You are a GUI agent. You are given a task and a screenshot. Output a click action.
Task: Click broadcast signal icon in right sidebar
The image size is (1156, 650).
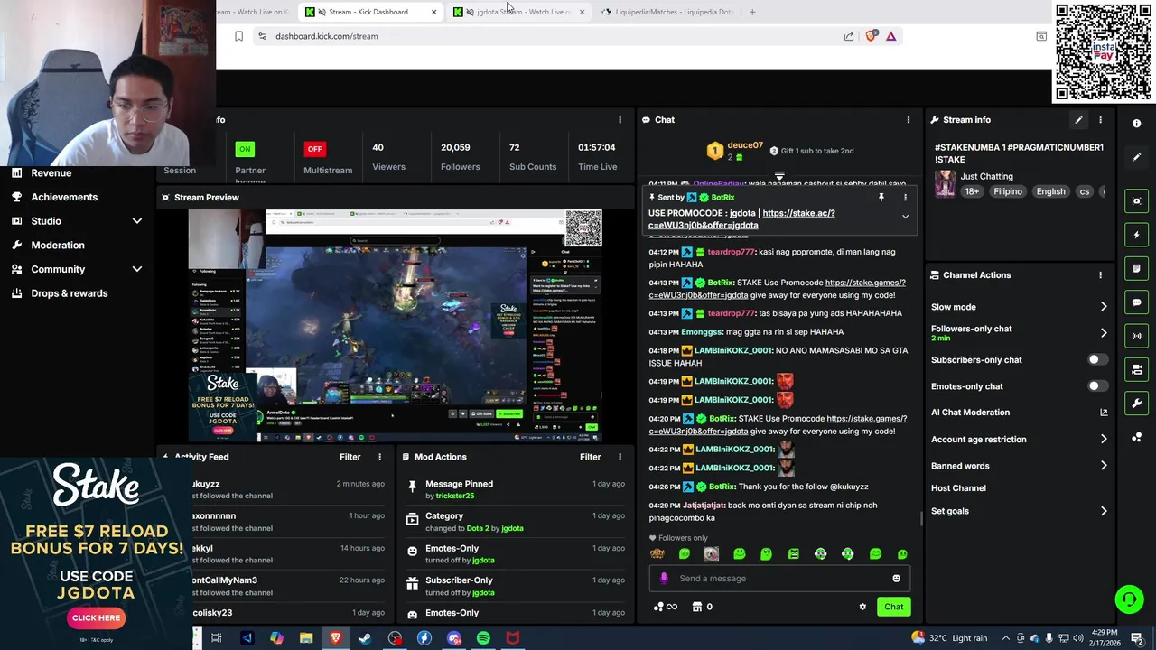[x=1137, y=336]
